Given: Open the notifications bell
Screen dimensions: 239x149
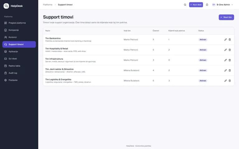Looking at the screenshot, I should click(x=207, y=5).
